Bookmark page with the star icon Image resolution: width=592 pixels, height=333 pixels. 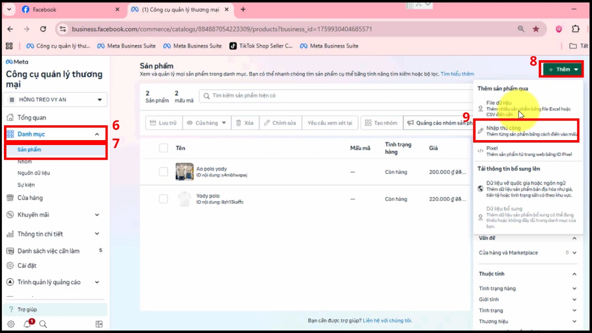point(536,29)
